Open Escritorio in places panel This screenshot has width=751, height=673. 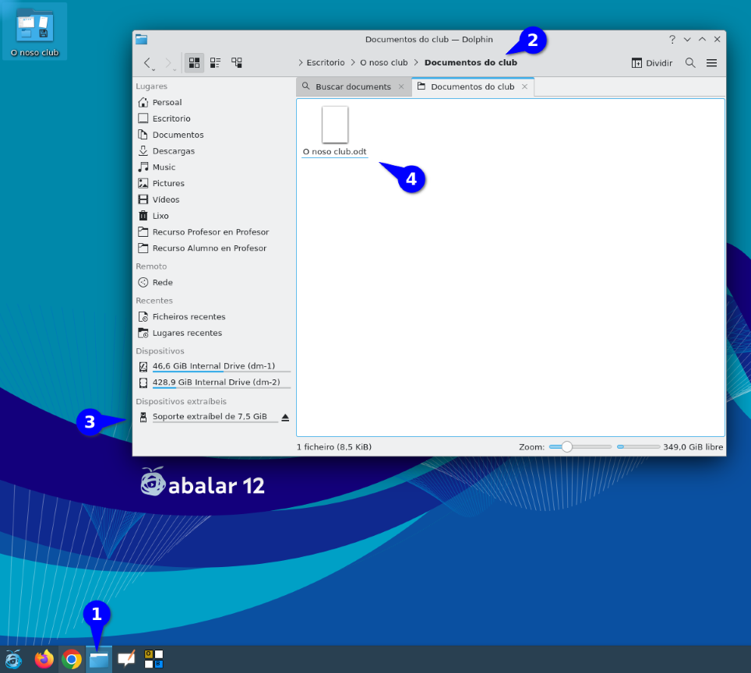click(213, 119)
